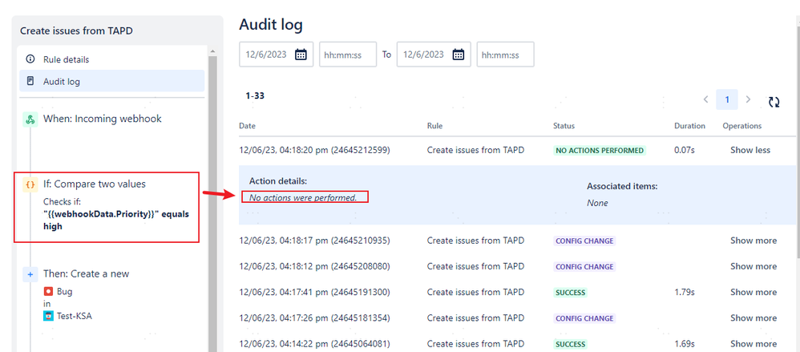Click the Associated items heading
The height and width of the screenshot is (352, 800).
coord(622,186)
